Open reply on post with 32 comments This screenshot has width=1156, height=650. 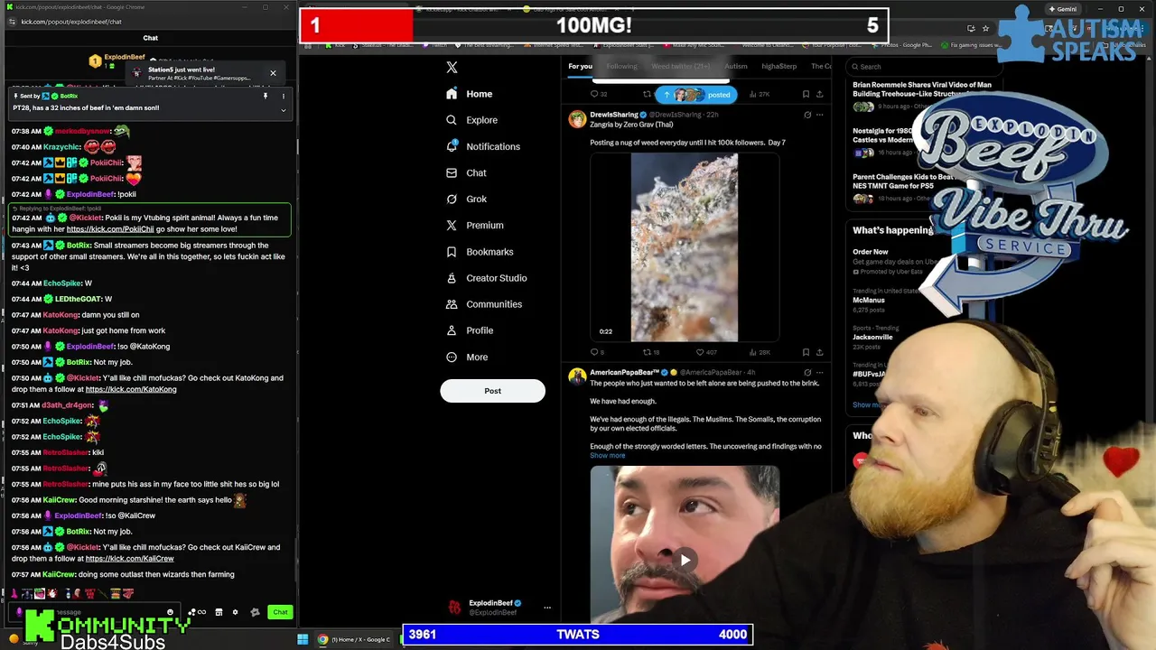coord(598,94)
